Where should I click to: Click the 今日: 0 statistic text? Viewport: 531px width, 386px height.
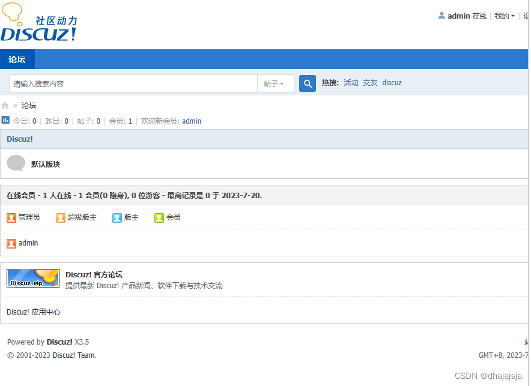pos(25,121)
